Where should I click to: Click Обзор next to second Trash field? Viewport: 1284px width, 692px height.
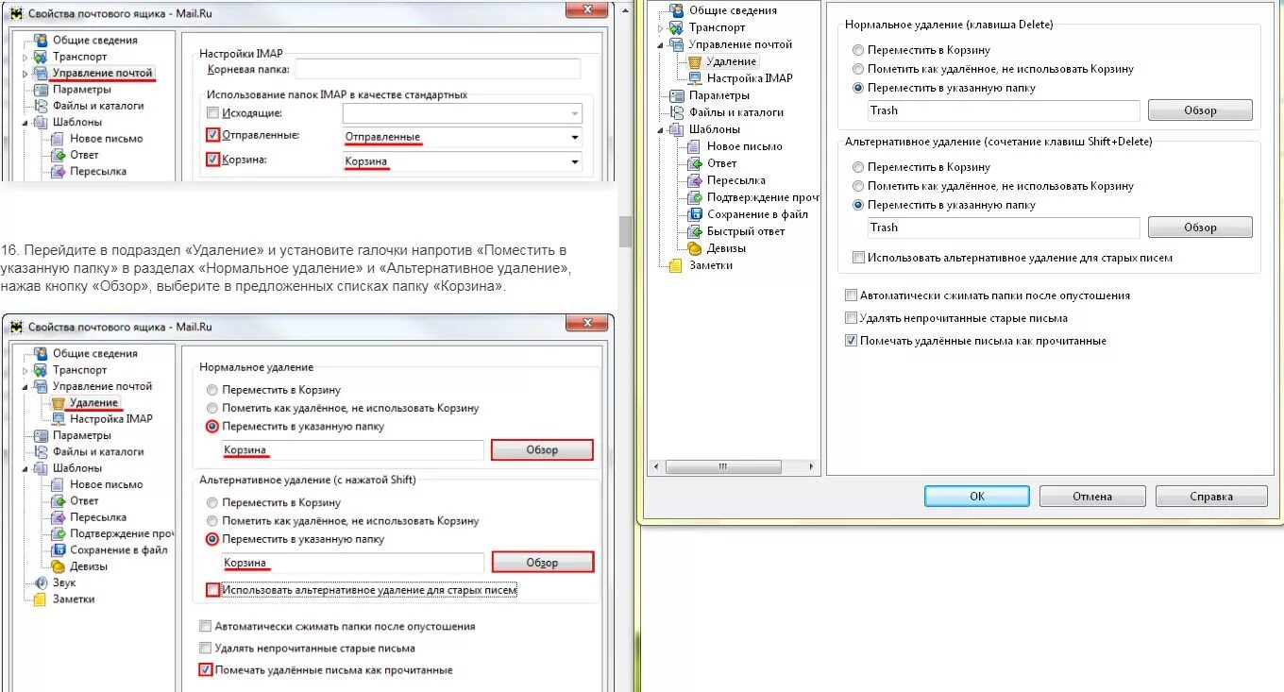click(x=1200, y=228)
